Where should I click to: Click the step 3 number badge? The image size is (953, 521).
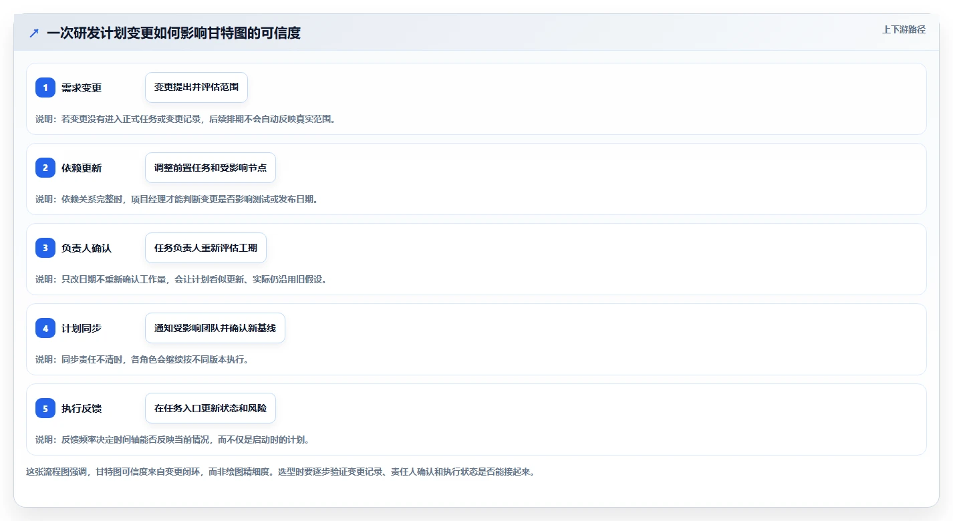pyautogui.click(x=45, y=248)
